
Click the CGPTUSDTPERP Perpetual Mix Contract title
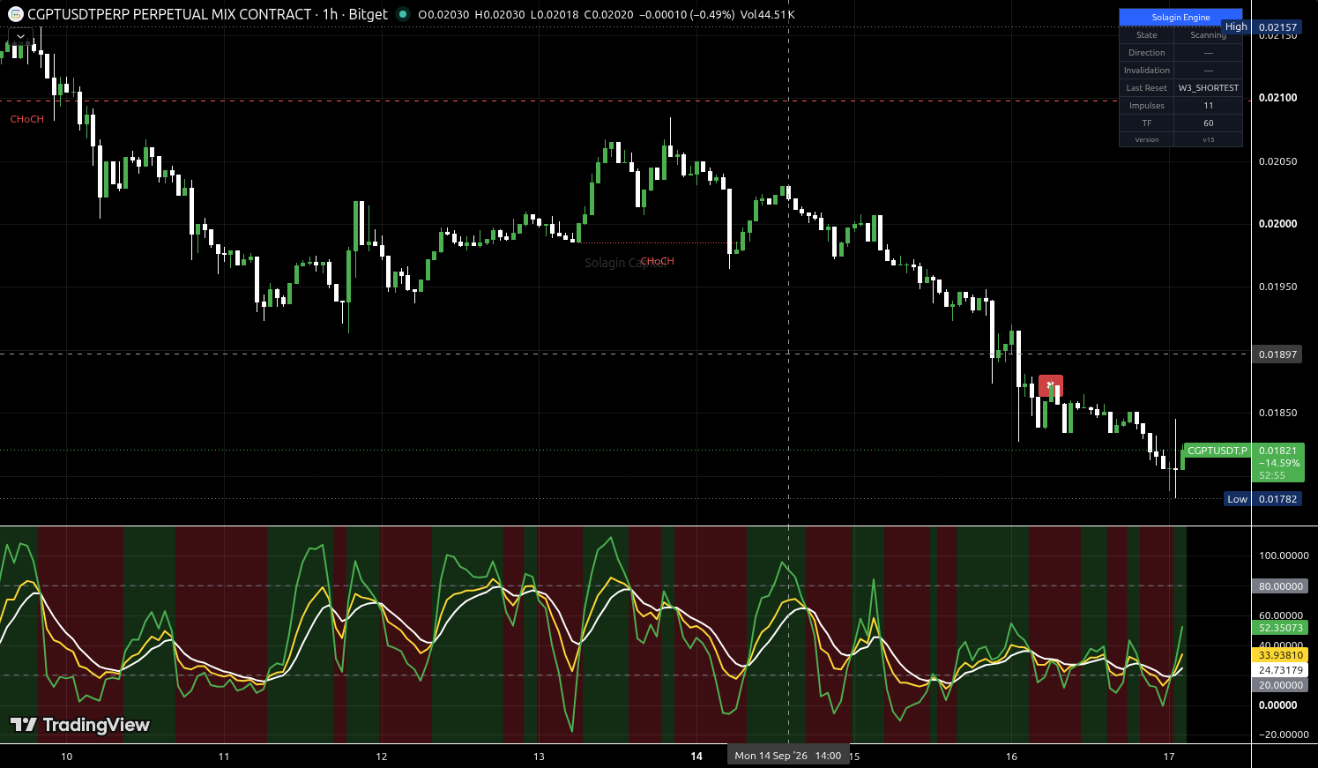169,14
